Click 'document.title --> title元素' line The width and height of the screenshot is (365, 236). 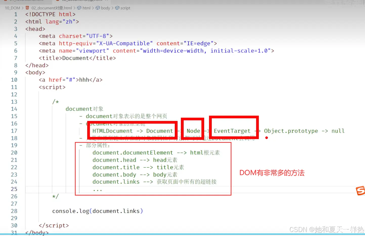point(138,167)
